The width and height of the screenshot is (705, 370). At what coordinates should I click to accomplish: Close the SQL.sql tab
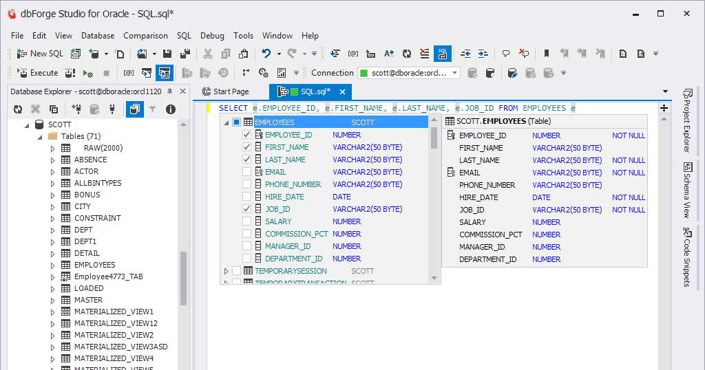click(343, 91)
